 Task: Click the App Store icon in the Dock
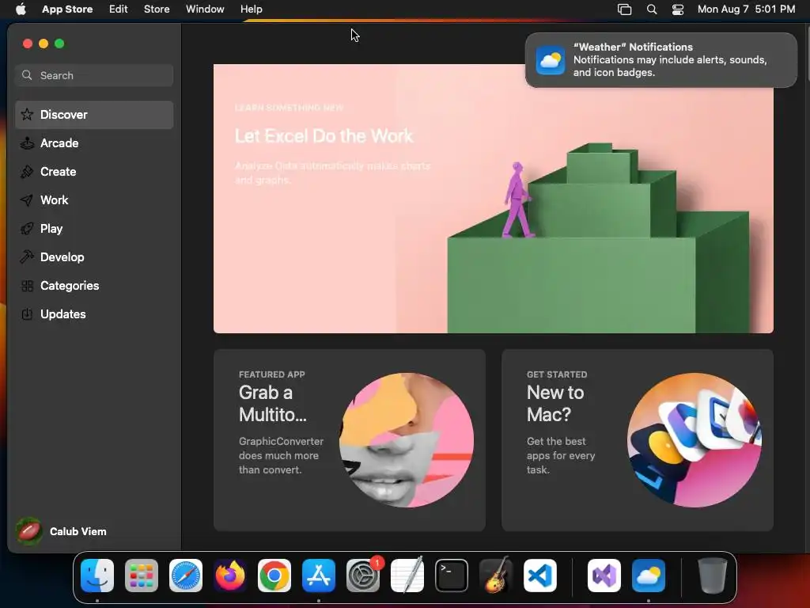point(319,576)
